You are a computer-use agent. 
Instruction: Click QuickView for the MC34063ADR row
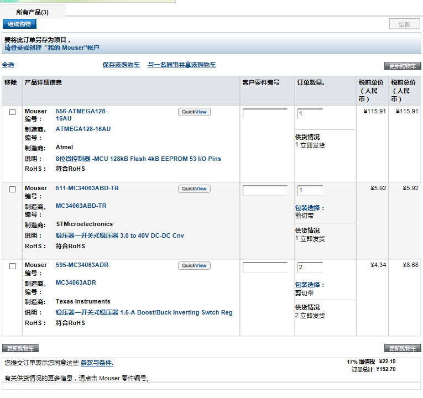pos(194,265)
